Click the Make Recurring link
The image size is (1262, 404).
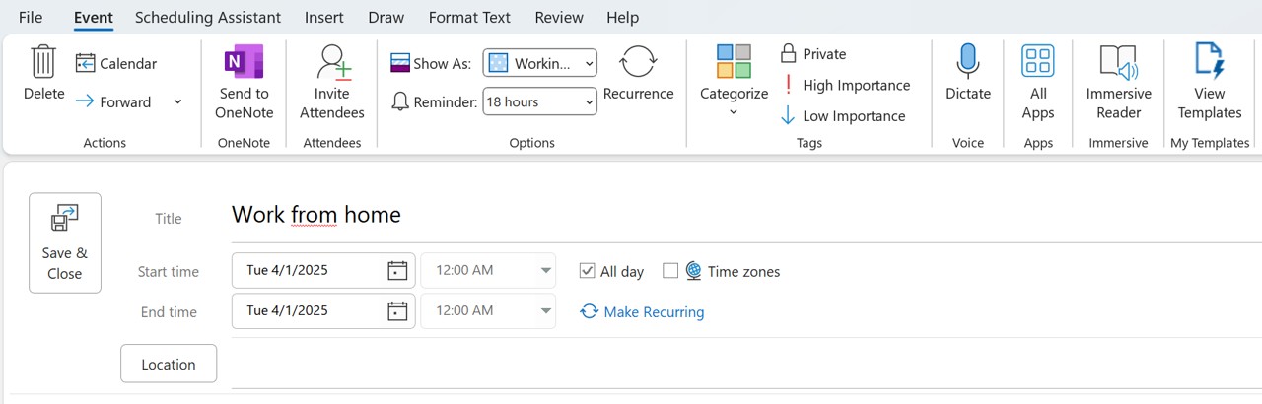[x=642, y=311]
